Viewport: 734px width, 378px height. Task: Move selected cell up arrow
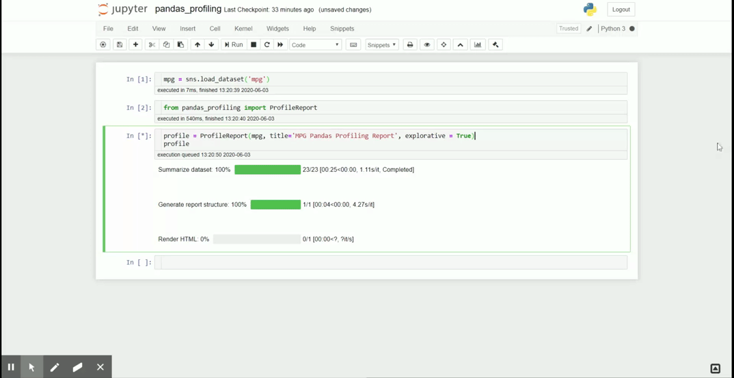tap(198, 45)
